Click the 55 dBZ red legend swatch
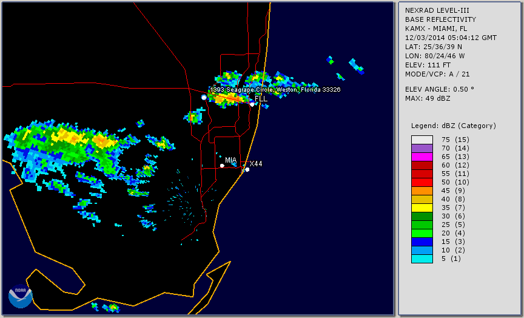Image resolution: width=524 pixels, height=318 pixels. [422, 174]
